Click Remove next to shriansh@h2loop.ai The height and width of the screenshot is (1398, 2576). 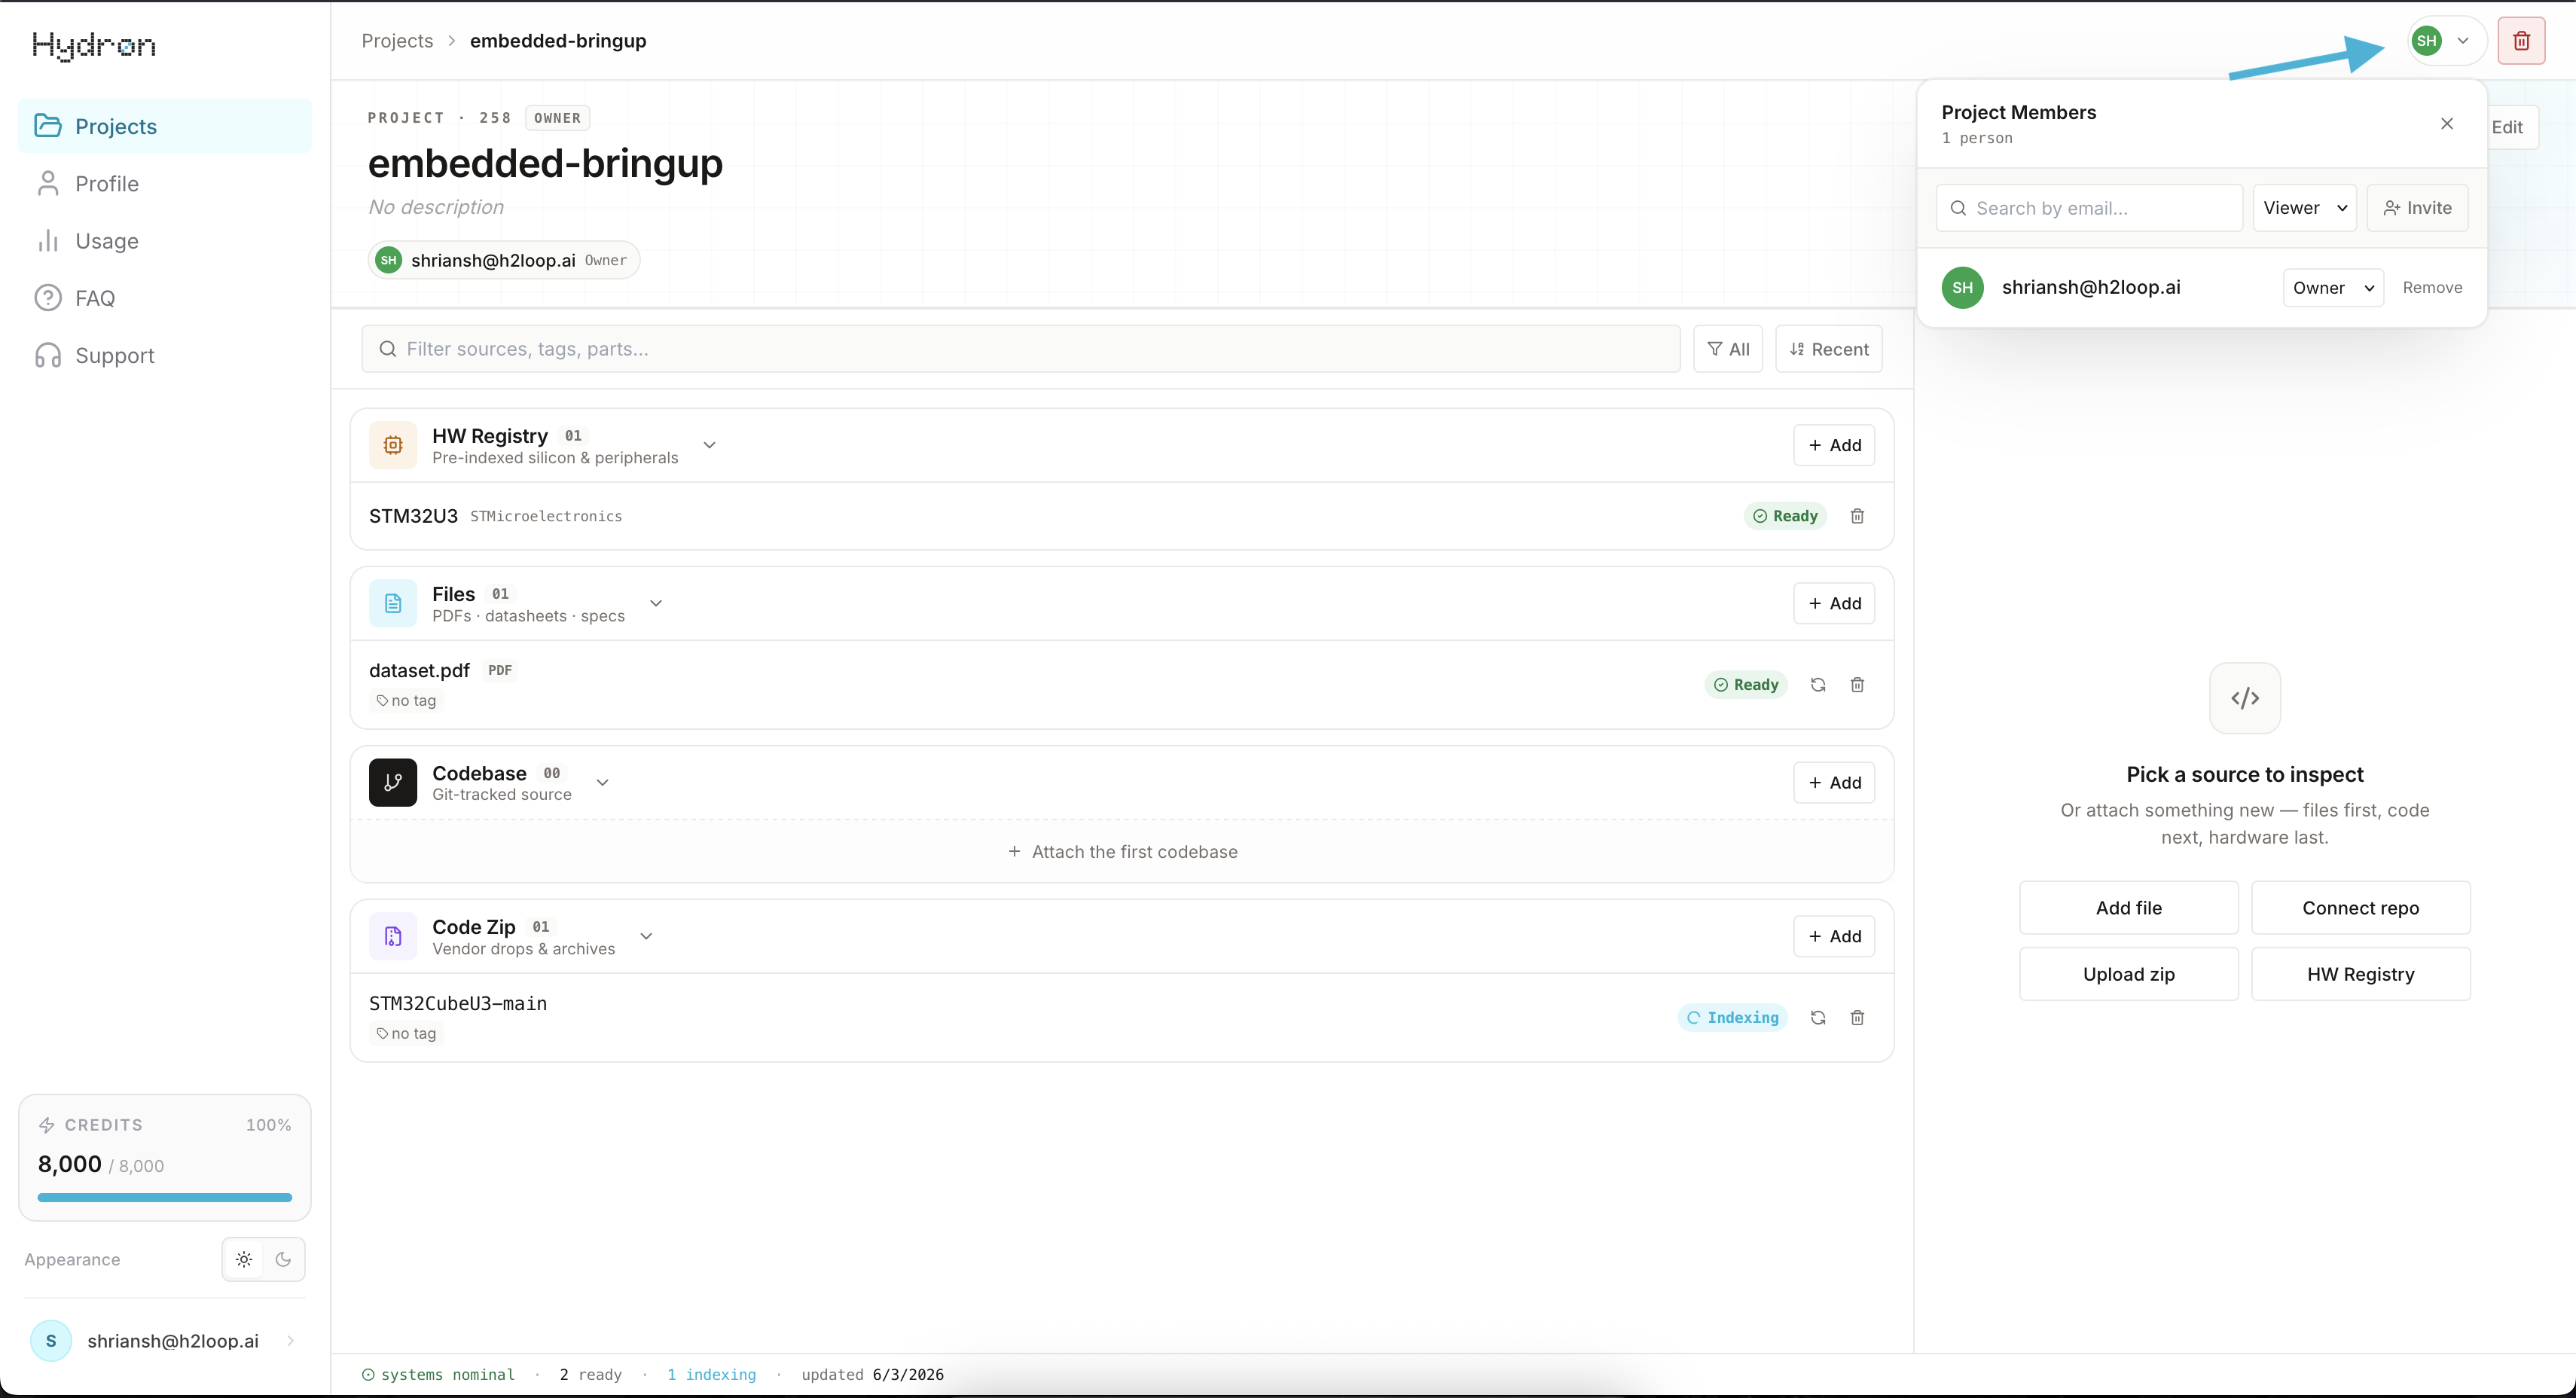(2432, 288)
